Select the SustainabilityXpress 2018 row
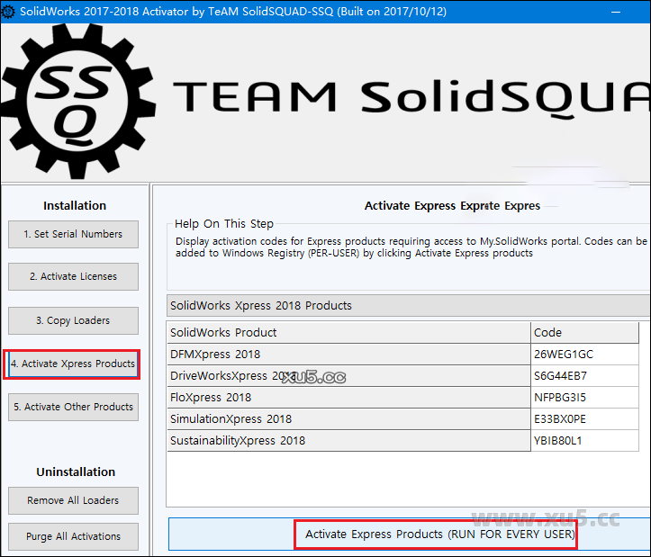651x557 pixels. click(348, 441)
